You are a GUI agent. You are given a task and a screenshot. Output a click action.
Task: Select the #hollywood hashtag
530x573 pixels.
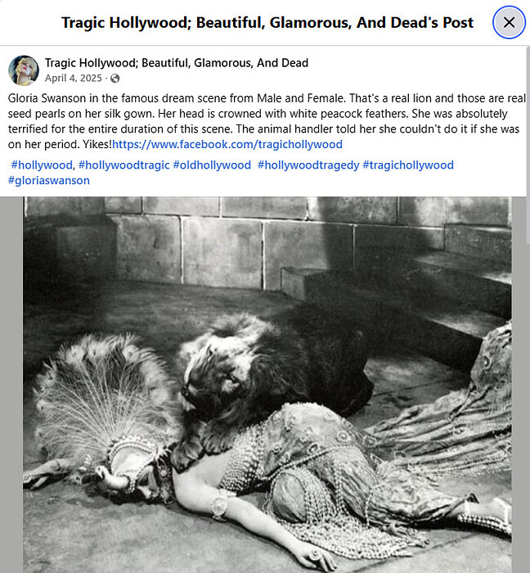coord(42,165)
